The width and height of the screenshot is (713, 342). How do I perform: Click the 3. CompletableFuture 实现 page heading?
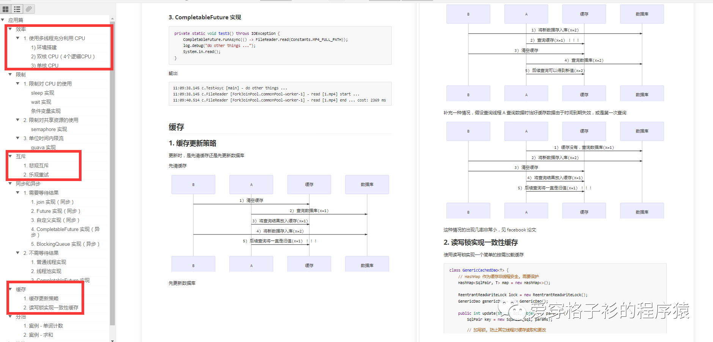(x=205, y=17)
